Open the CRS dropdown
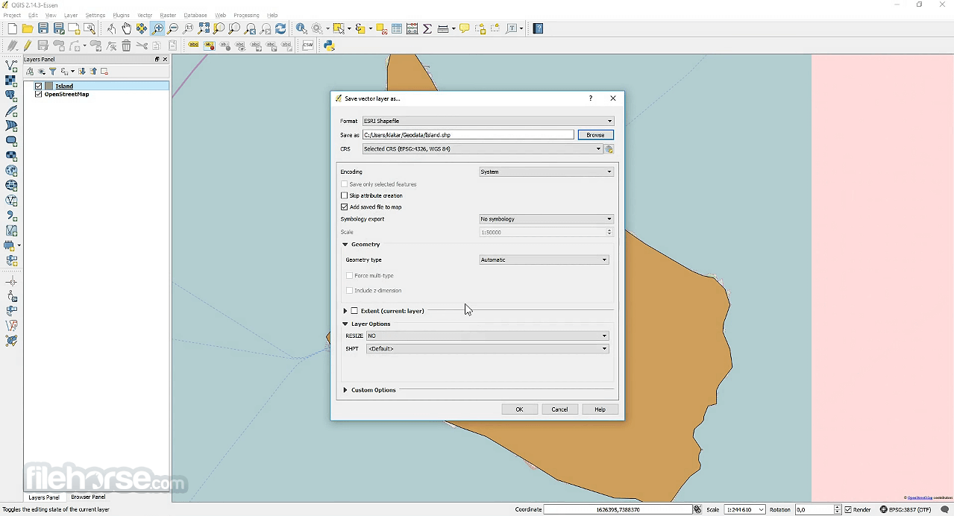 click(483, 149)
